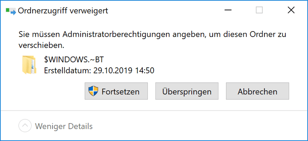This screenshot has width=308, height=141.
Task: Minimize the Ordnerzugriff verweigert dialog
Action: coord(228,10)
